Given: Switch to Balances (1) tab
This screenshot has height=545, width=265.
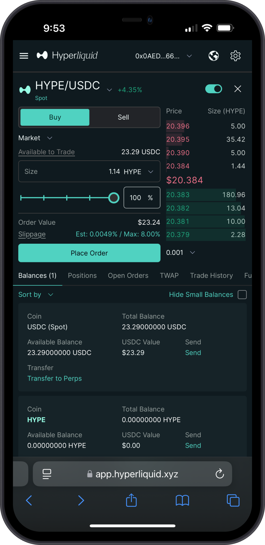Looking at the screenshot, I should [x=37, y=276].
